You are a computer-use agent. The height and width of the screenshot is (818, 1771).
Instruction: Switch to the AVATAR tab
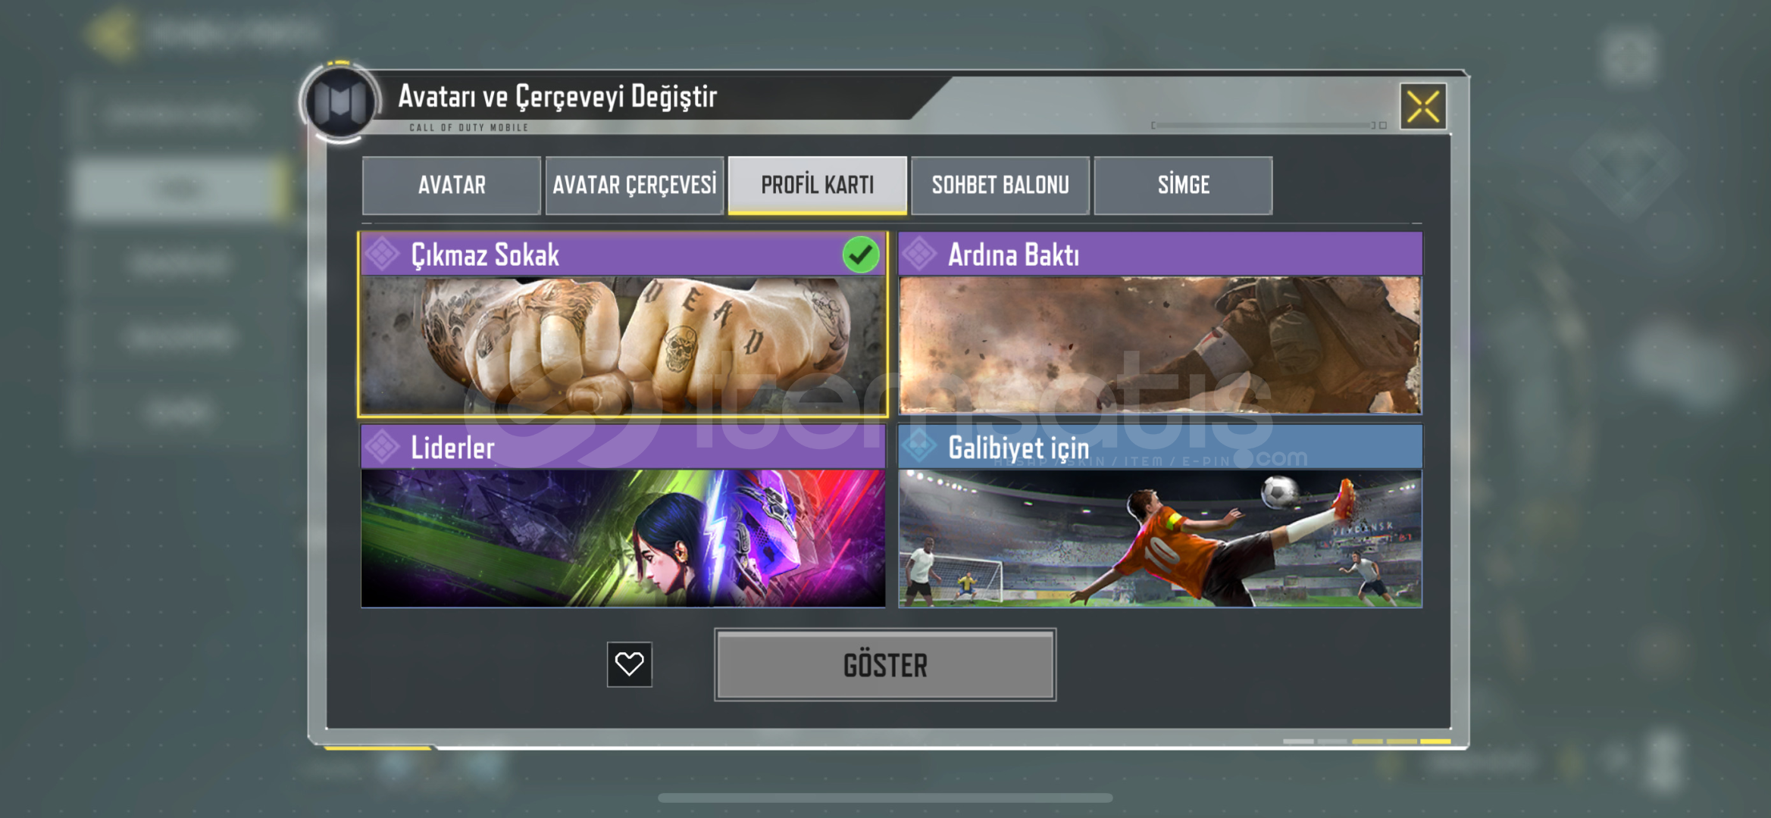452,186
